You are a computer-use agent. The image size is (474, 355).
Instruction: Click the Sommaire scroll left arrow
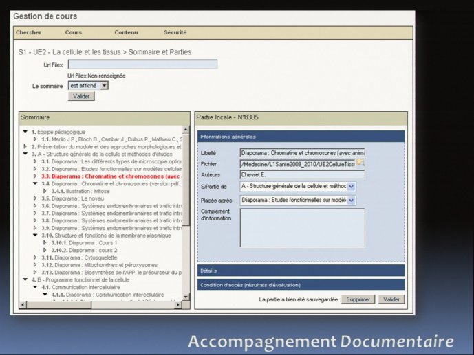[23, 305]
